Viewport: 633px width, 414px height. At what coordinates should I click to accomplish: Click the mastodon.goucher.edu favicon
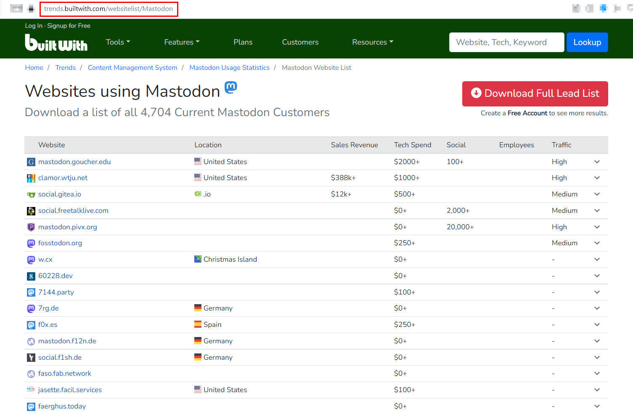[x=31, y=162]
